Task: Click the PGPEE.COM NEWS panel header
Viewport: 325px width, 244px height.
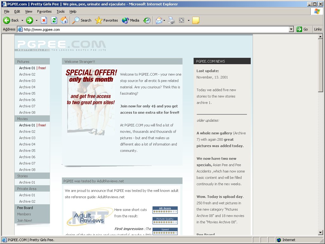Action: click(x=222, y=61)
